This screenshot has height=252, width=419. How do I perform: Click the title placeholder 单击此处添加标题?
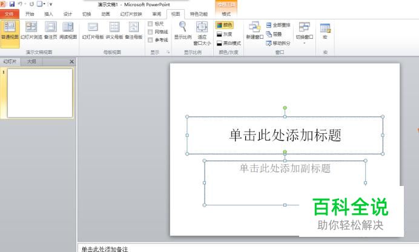(x=285, y=135)
